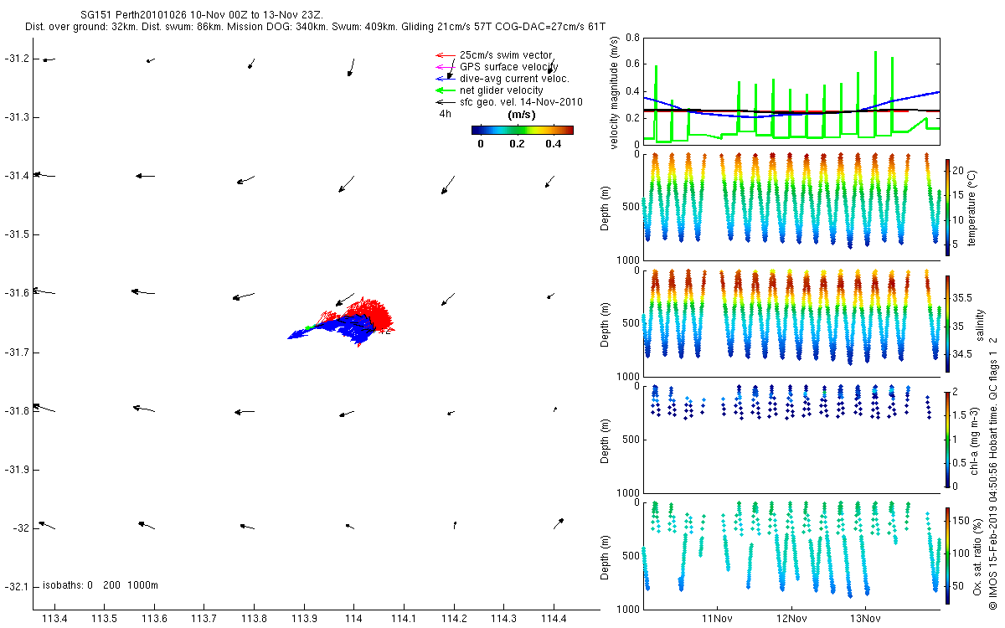Click the velocity (m/s) horizontal colorbar
This screenshot has width=1005, height=628.
(x=522, y=130)
